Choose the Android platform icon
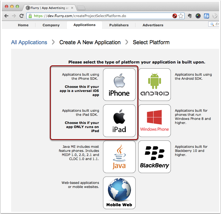This screenshot has width=221, height=214. coord(155,84)
